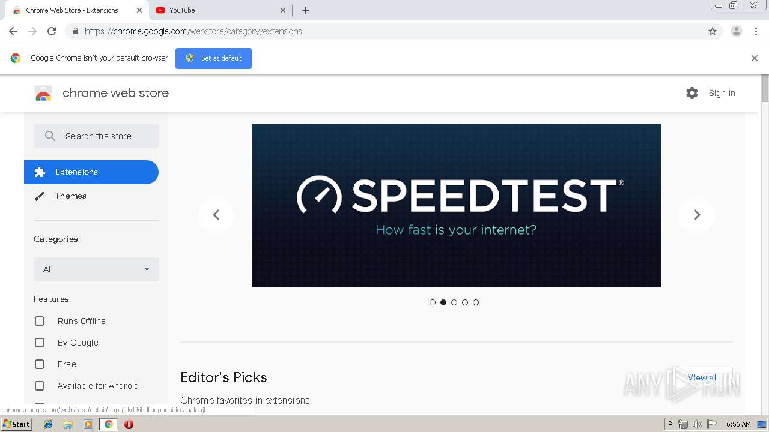Click the address bar URL
Image resolution: width=769 pixels, height=432 pixels.
(193, 31)
